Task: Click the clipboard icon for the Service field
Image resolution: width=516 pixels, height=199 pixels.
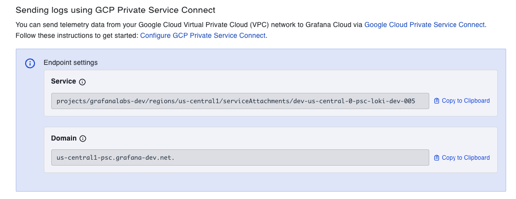Action: coord(437,101)
